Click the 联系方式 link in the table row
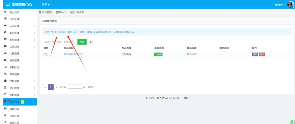Viewport: 295px width, 124px height. (191, 54)
